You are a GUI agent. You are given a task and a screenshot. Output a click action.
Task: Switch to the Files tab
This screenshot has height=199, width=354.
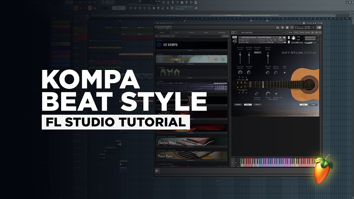pyautogui.click(x=177, y=33)
